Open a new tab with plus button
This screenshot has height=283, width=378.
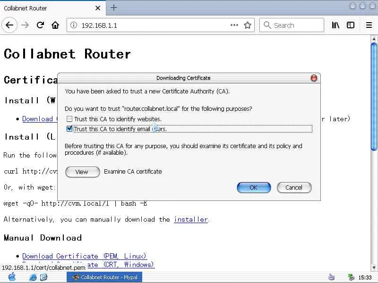(113, 8)
